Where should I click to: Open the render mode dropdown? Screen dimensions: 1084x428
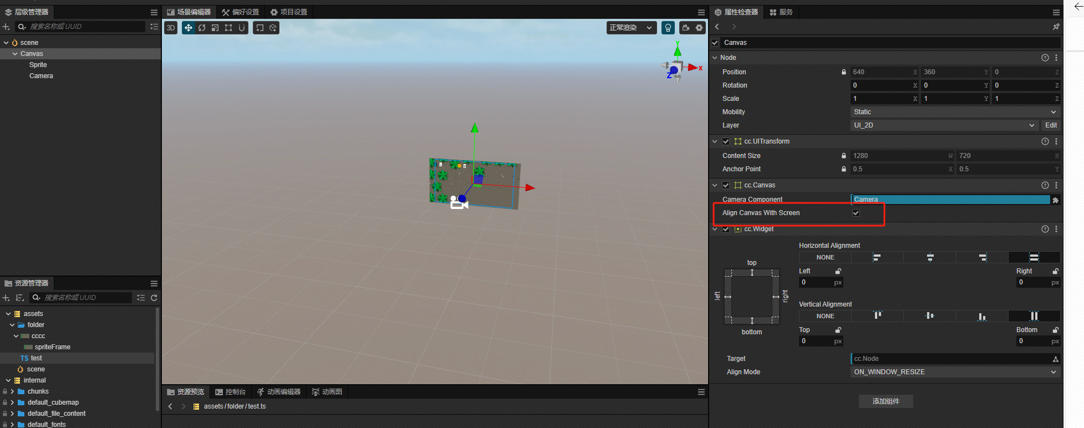coord(632,28)
